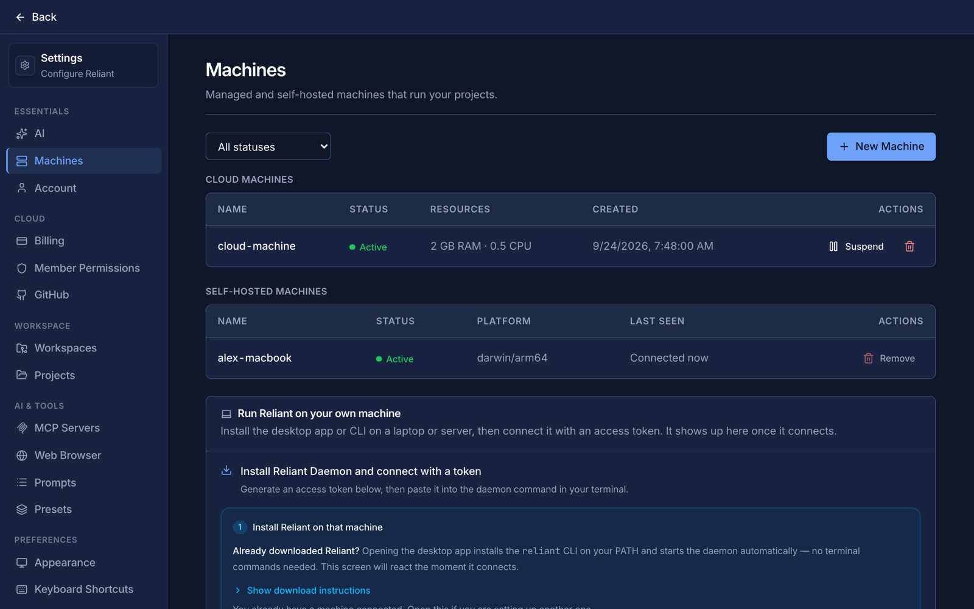Screen dimensions: 974x609
Task: Go Back from settings
Action: click(36, 17)
